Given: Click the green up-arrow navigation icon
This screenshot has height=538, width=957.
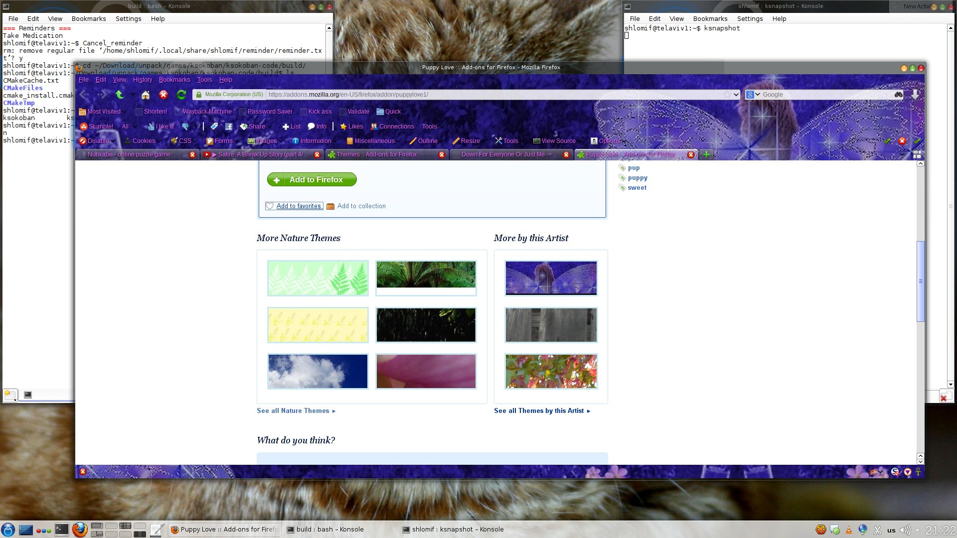Looking at the screenshot, I should [120, 95].
